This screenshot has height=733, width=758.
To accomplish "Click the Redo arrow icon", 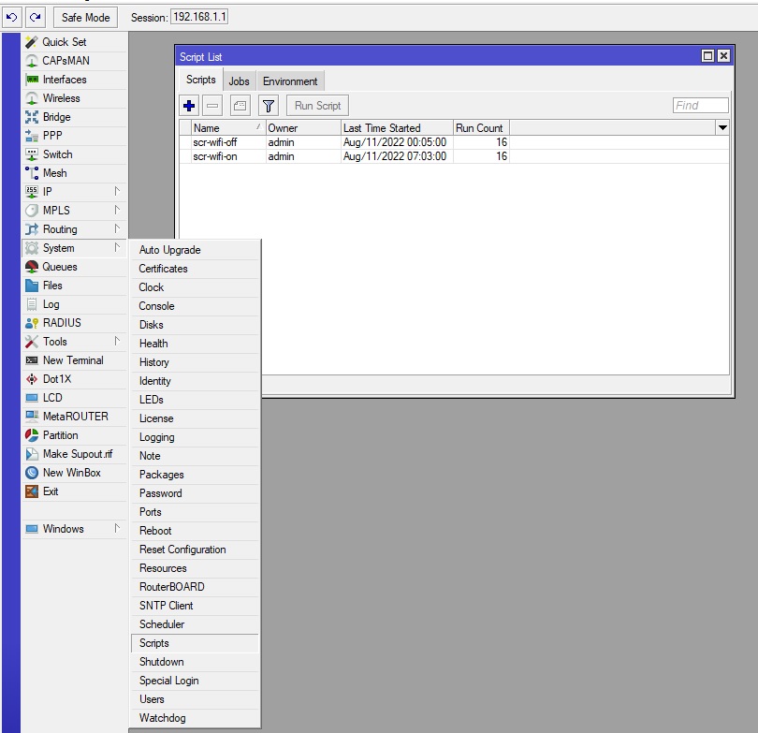I will click(x=36, y=18).
